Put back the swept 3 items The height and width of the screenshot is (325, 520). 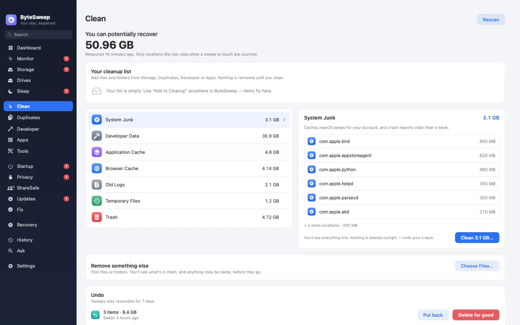point(433,315)
